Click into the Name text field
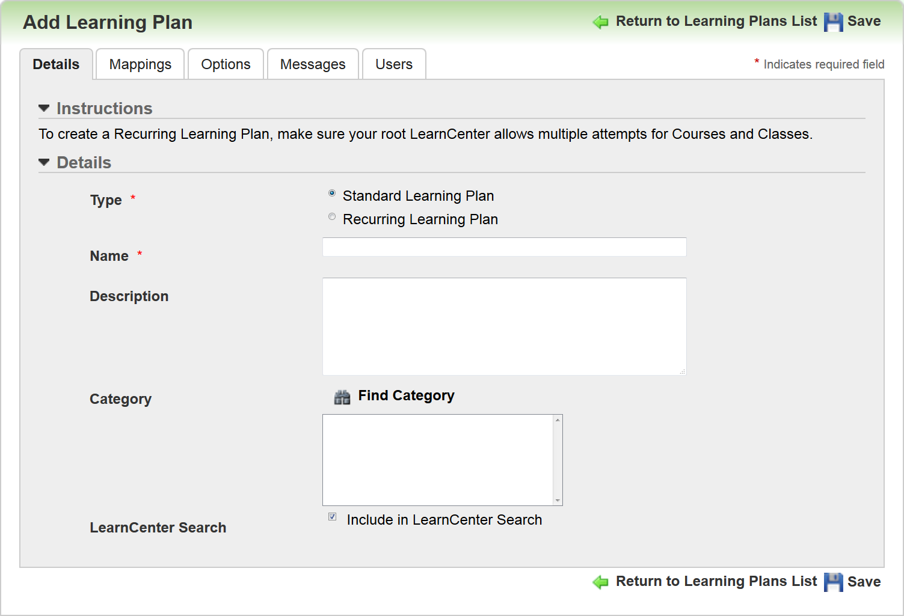 (504, 247)
